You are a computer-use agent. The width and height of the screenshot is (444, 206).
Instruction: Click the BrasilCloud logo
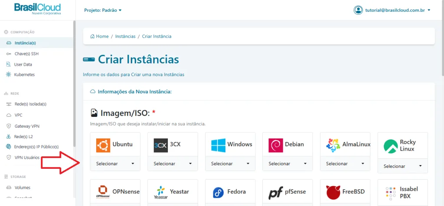[x=38, y=9]
